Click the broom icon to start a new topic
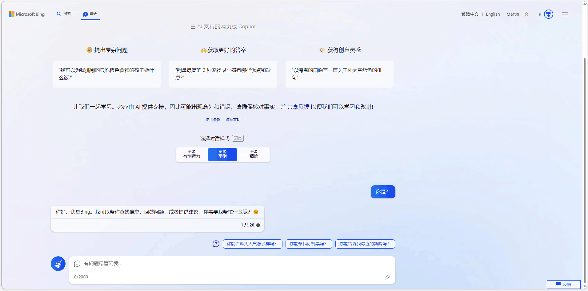The width and height of the screenshot is (588, 291). 58,263
